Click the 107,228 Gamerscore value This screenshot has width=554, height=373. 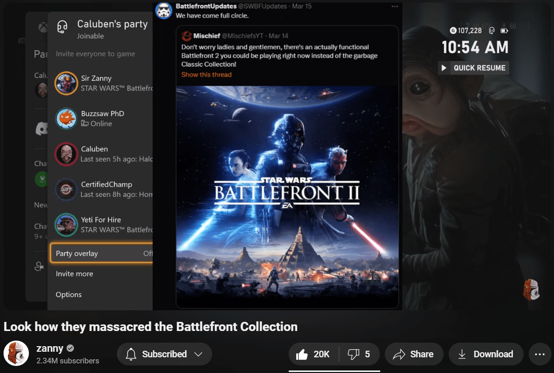point(469,30)
